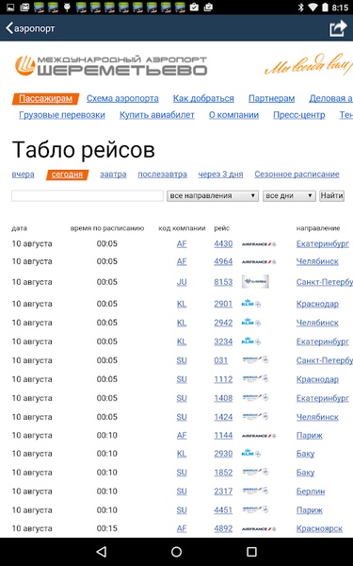Screen dimensions: 353x566
Task: Click the Табло рейсов heading
Action: click(x=83, y=149)
